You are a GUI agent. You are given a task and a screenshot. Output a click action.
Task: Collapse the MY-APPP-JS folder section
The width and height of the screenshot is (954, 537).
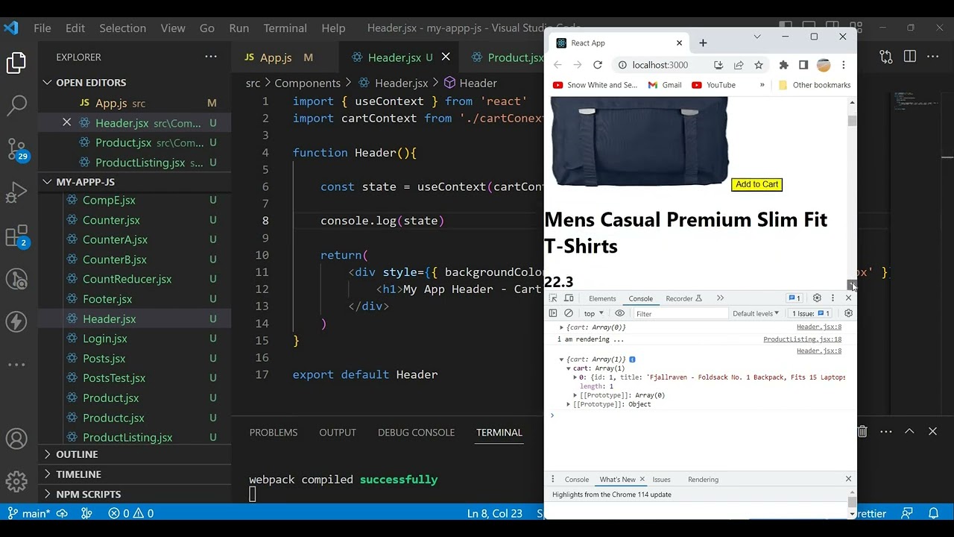[85, 182]
